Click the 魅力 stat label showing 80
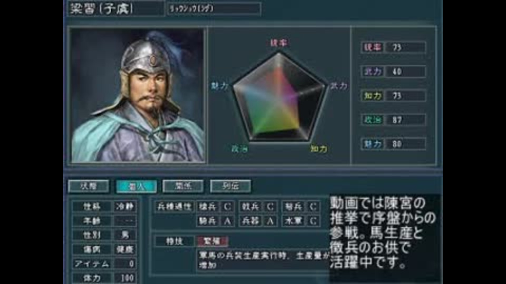 (x=373, y=144)
